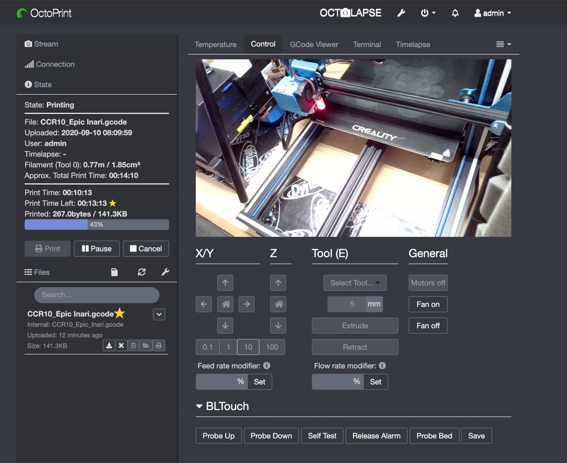Open the slicer scissors icon for the file
The width and height of the screenshot is (567, 463).
(121, 345)
